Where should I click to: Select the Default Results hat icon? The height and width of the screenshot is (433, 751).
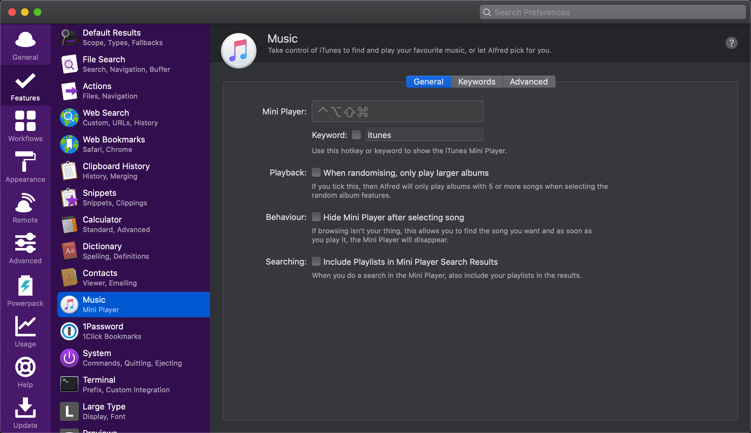69,38
